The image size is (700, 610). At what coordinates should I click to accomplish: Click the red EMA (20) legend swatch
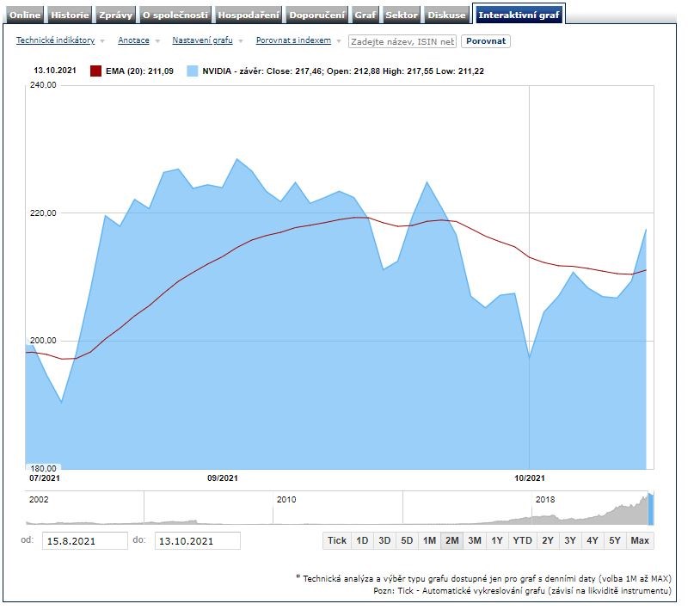[96, 71]
